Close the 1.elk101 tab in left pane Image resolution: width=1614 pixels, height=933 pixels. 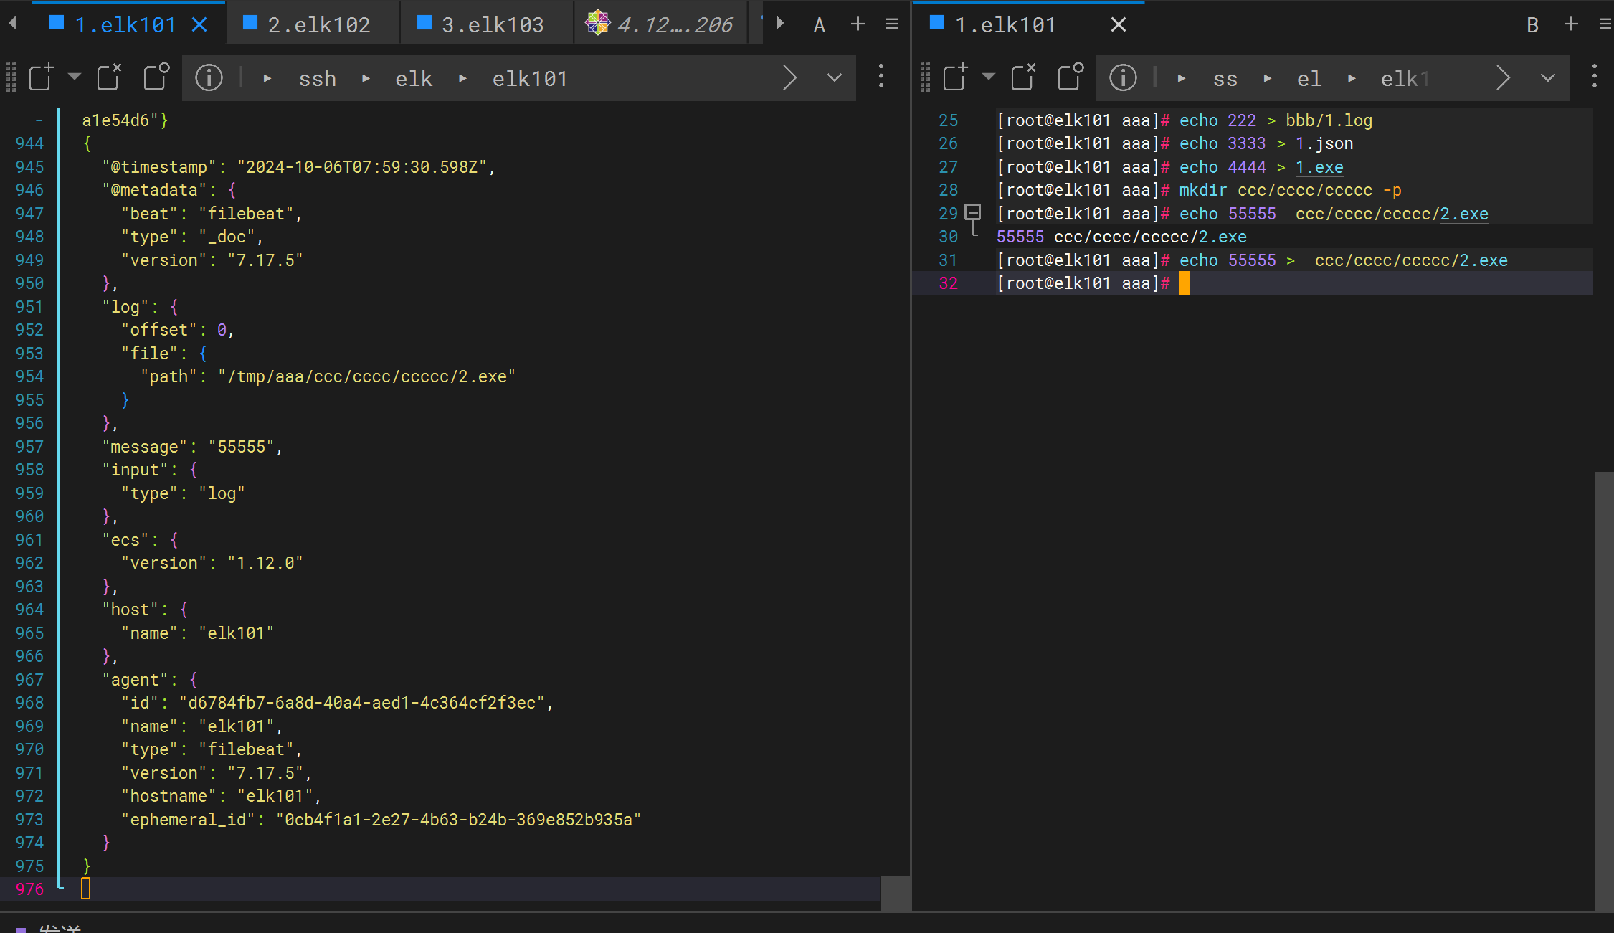pyautogui.click(x=200, y=25)
